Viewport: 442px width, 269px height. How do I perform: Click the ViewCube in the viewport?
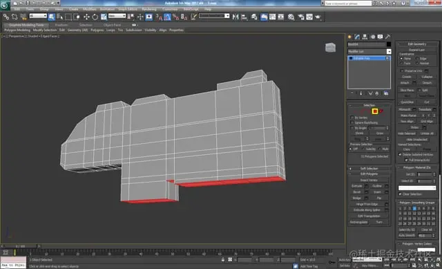[x=330, y=48]
